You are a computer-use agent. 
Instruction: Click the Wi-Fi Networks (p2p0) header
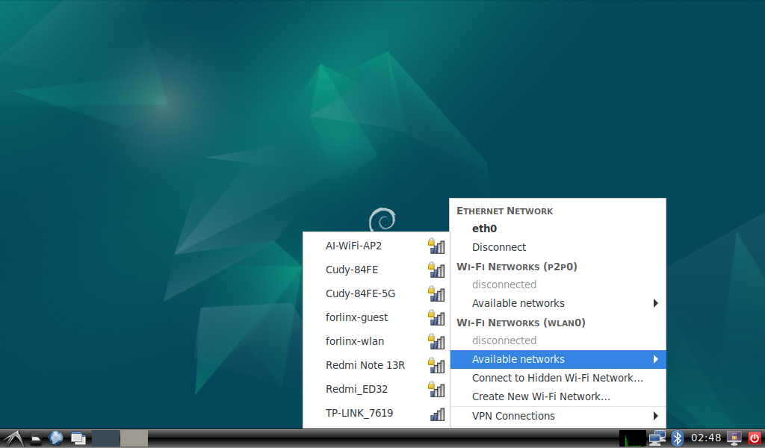tap(517, 267)
